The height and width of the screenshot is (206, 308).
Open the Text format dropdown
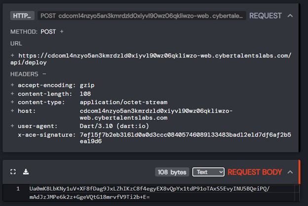208,172
